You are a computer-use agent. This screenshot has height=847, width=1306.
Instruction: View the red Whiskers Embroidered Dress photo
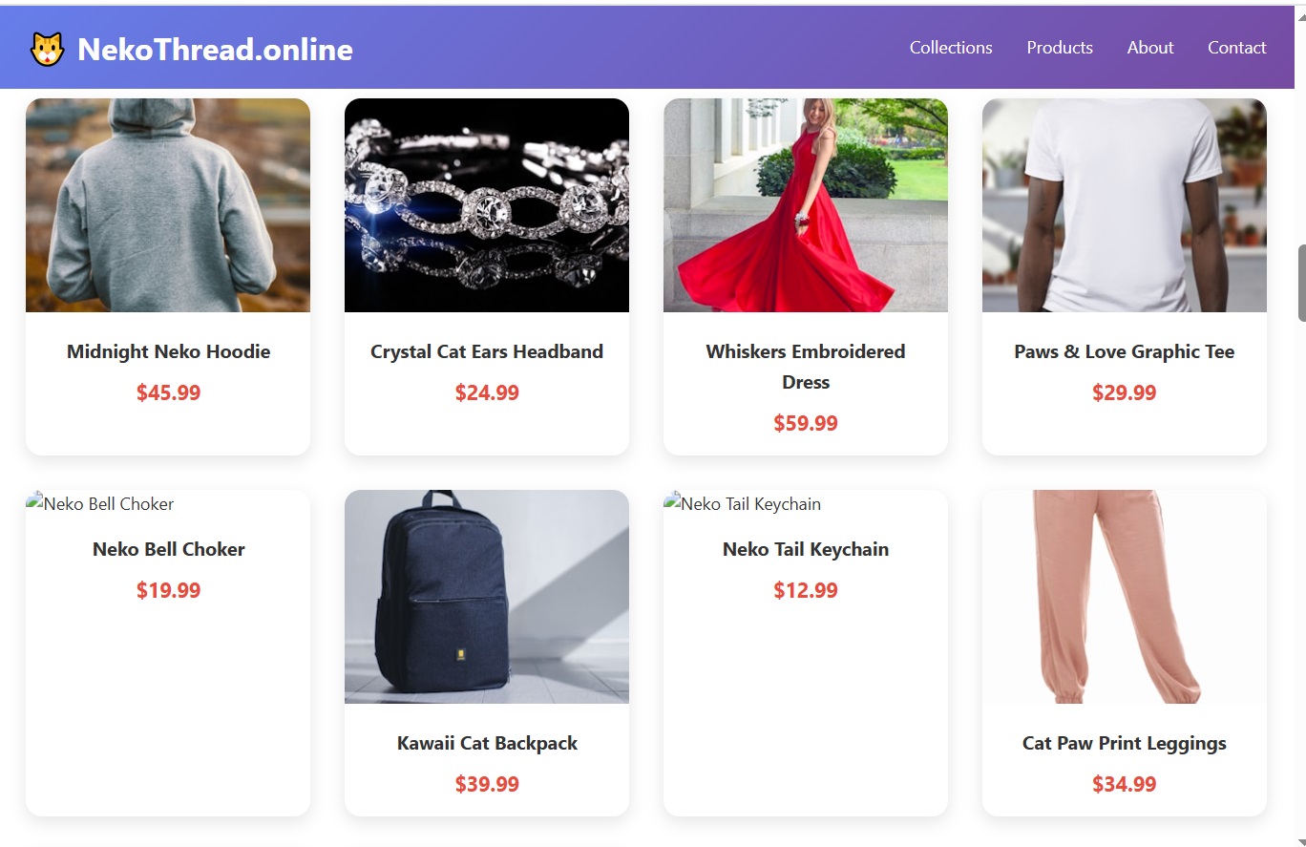click(806, 205)
